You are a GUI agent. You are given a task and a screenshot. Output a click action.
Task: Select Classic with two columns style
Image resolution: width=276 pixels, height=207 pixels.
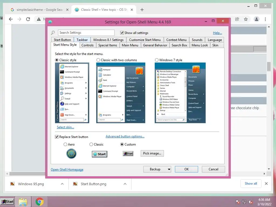[x=98, y=60]
